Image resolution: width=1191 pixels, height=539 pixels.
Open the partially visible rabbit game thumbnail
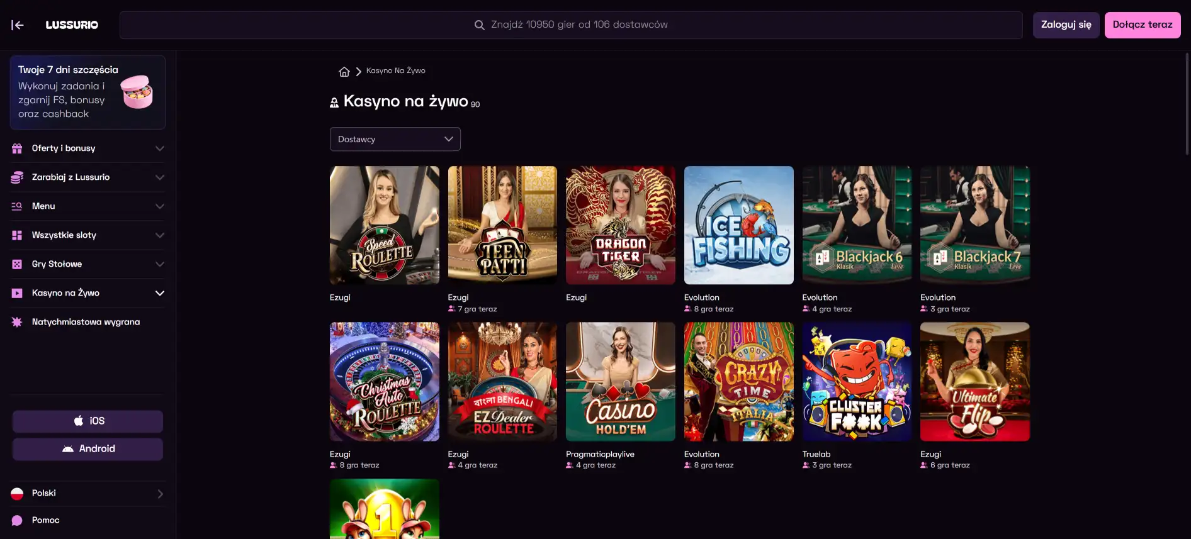click(385, 509)
